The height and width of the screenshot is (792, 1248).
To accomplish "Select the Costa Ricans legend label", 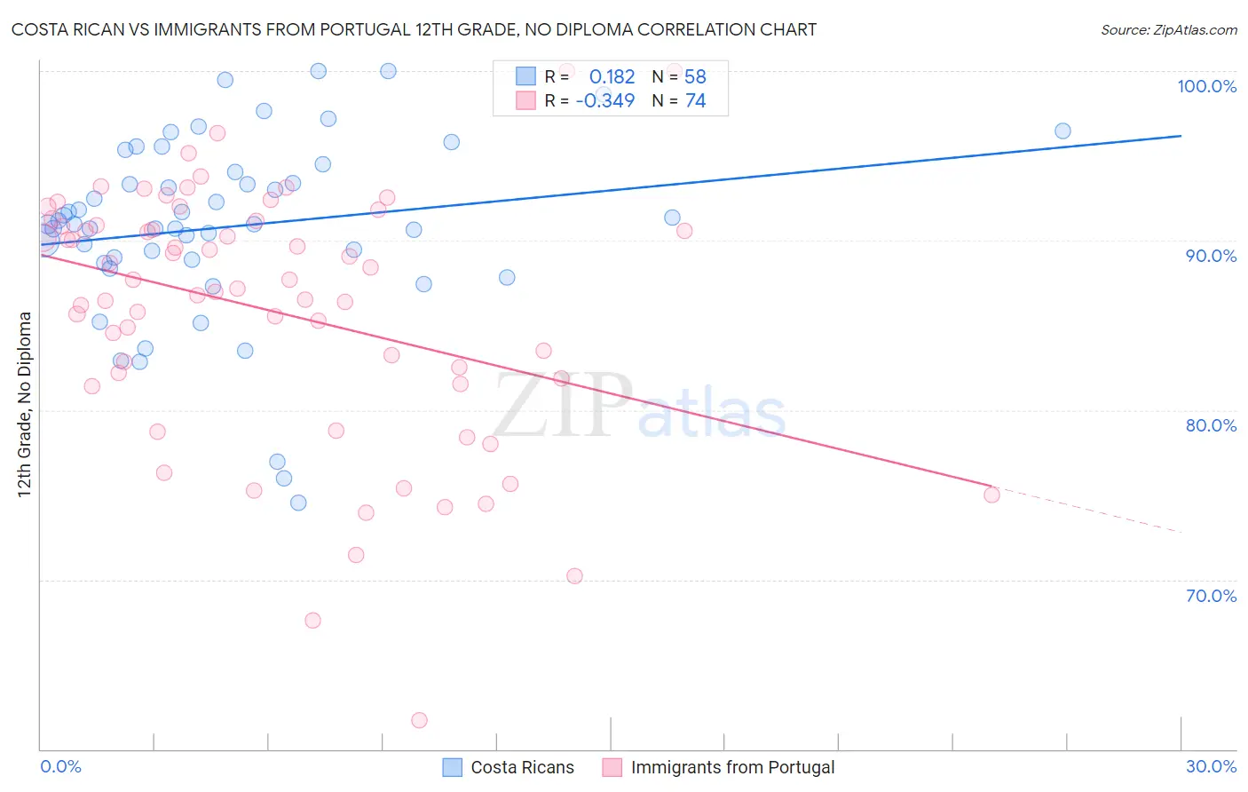I will coord(522,767).
